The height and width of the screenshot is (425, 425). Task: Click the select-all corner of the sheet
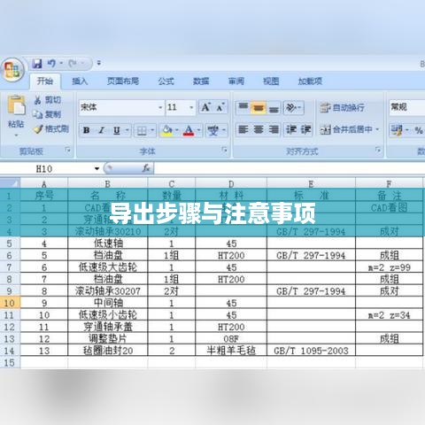[x=10, y=183]
